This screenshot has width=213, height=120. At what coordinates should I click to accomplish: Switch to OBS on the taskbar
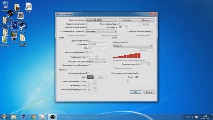click(x=53, y=117)
